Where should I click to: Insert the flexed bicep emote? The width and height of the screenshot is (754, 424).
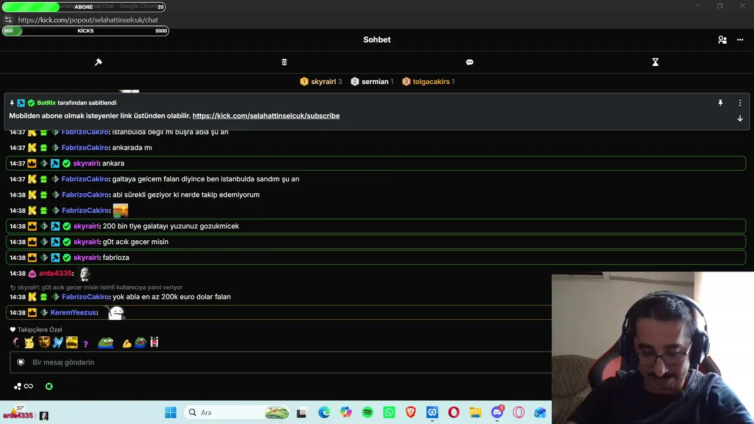pos(127,343)
